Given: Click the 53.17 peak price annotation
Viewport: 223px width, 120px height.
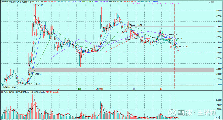Looking at the screenshot, I should tap(40, 5).
